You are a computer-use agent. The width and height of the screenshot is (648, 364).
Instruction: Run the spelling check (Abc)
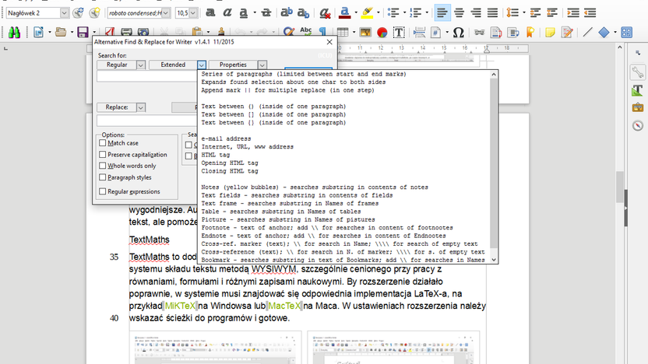point(306,31)
